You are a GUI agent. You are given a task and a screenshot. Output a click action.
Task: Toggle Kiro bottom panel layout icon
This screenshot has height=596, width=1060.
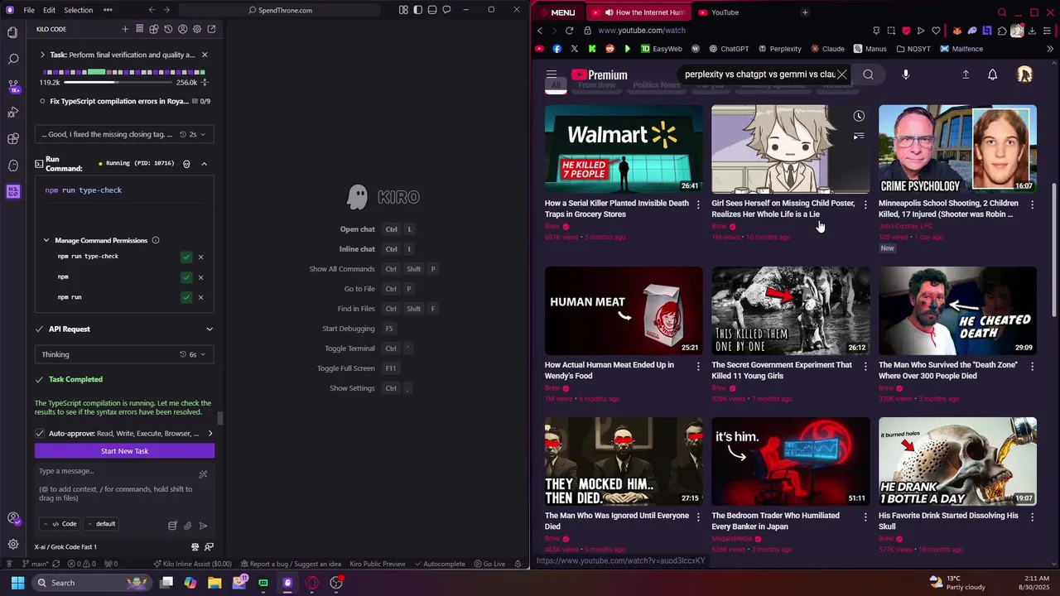point(432,10)
